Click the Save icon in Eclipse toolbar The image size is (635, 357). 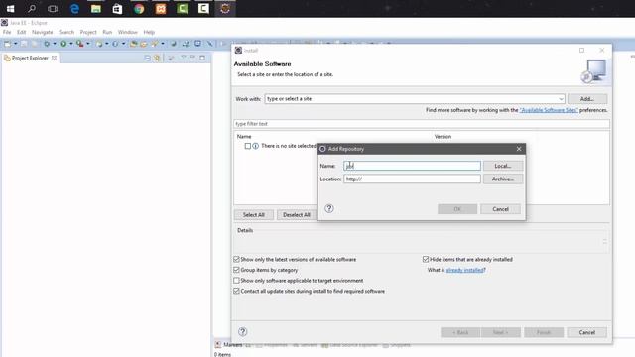click(x=24, y=44)
